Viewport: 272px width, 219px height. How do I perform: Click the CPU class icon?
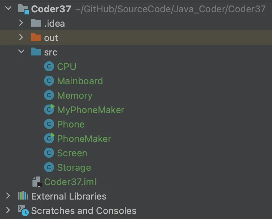pyautogui.click(x=49, y=67)
